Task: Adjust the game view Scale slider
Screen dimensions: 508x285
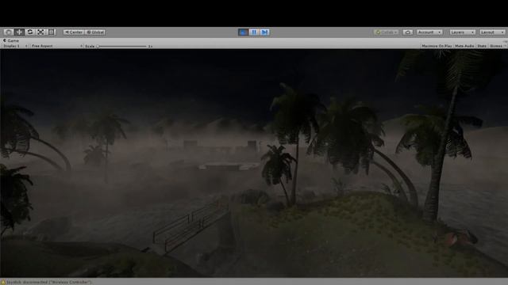Action: pos(121,46)
